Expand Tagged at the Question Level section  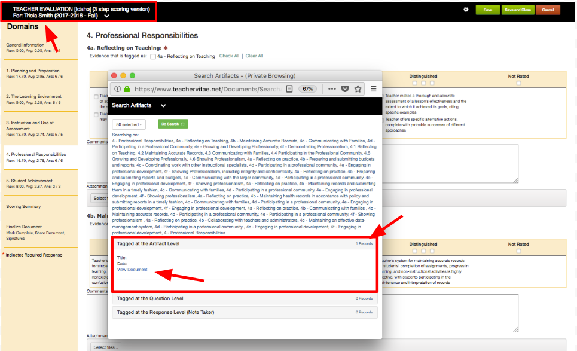245,298
